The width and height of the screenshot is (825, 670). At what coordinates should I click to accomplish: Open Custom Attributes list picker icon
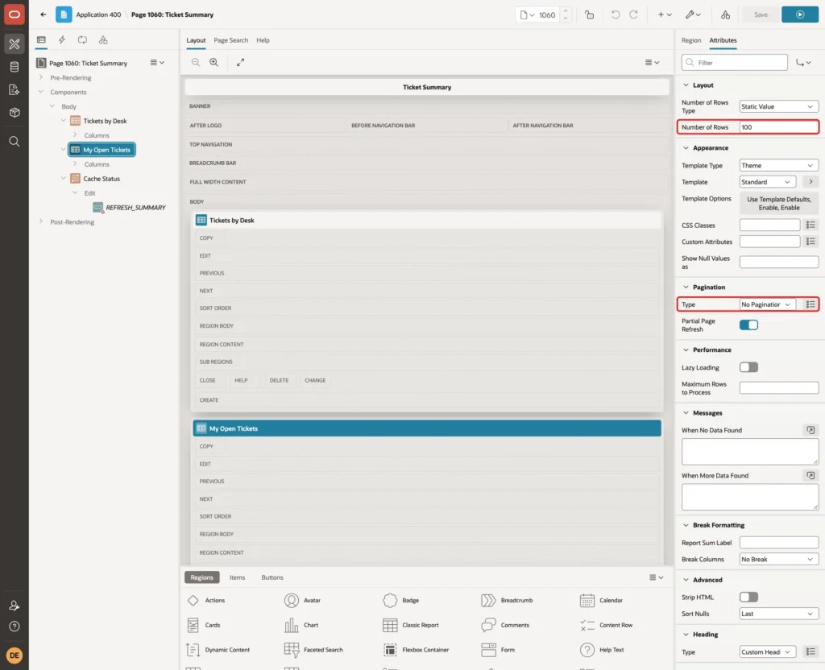click(810, 242)
